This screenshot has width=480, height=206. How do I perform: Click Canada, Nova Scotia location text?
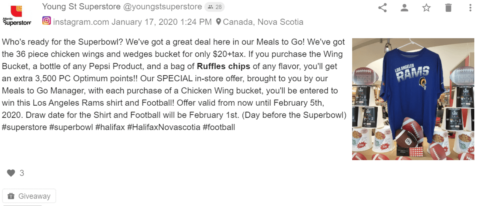[263, 22]
